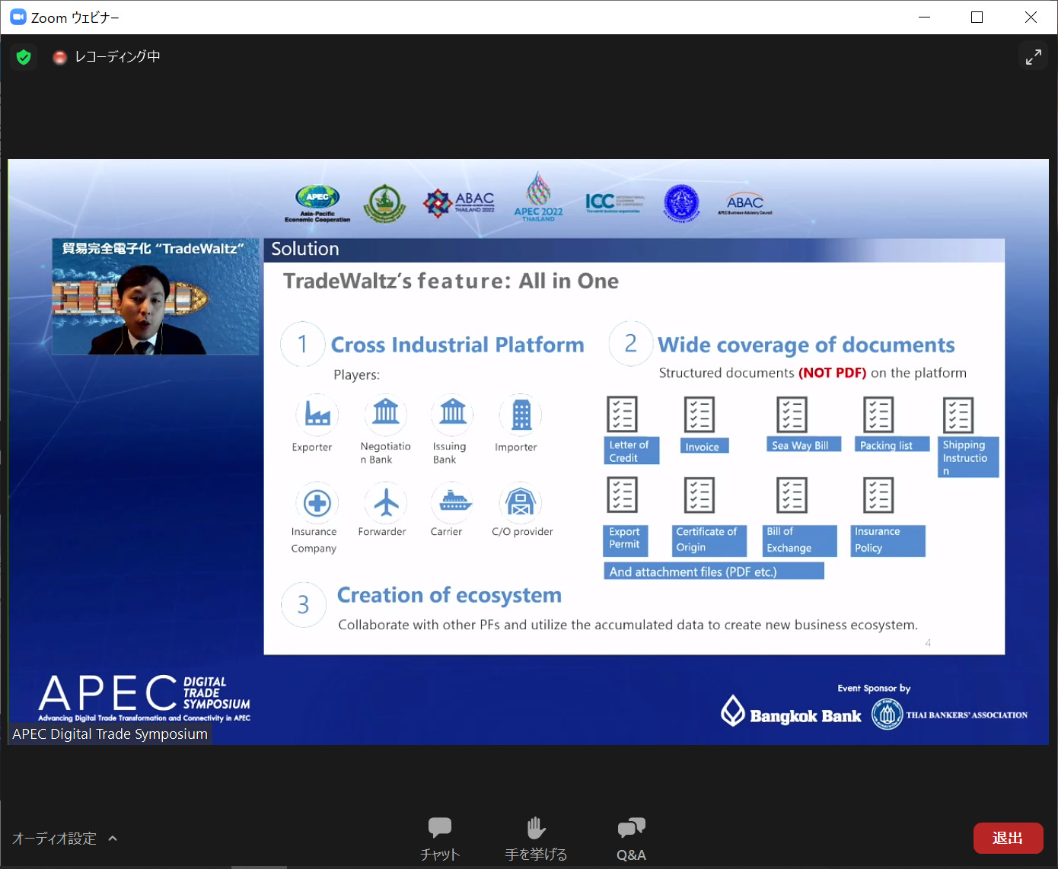Click 'Wide coverage of documents' heading
The height and width of the screenshot is (869, 1058).
pos(806,345)
